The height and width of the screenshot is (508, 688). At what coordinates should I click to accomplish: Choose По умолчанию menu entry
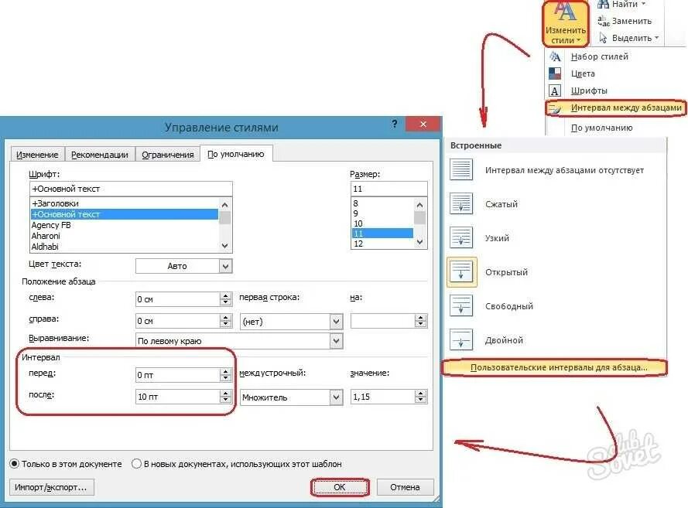(x=601, y=128)
